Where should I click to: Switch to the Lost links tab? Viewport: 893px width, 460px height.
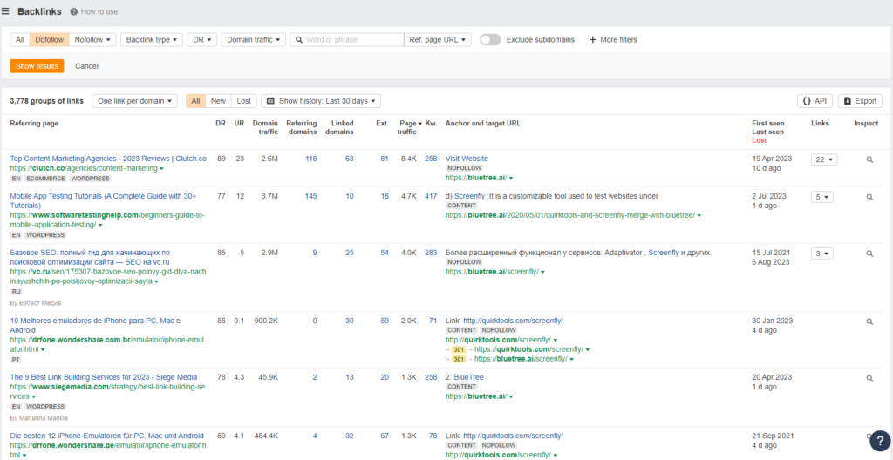tap(244, 101)
